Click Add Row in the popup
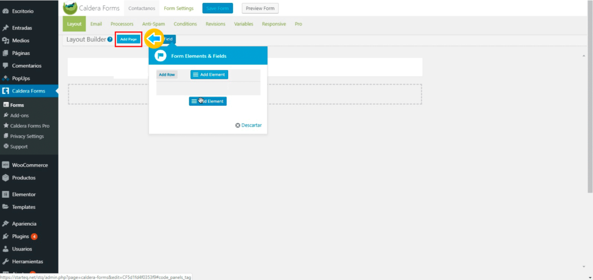This screenshot has height=280, width=593. [x=167, y=75]
